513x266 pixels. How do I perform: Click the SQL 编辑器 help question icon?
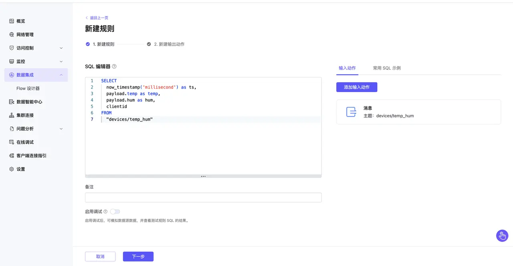point(114,66)
